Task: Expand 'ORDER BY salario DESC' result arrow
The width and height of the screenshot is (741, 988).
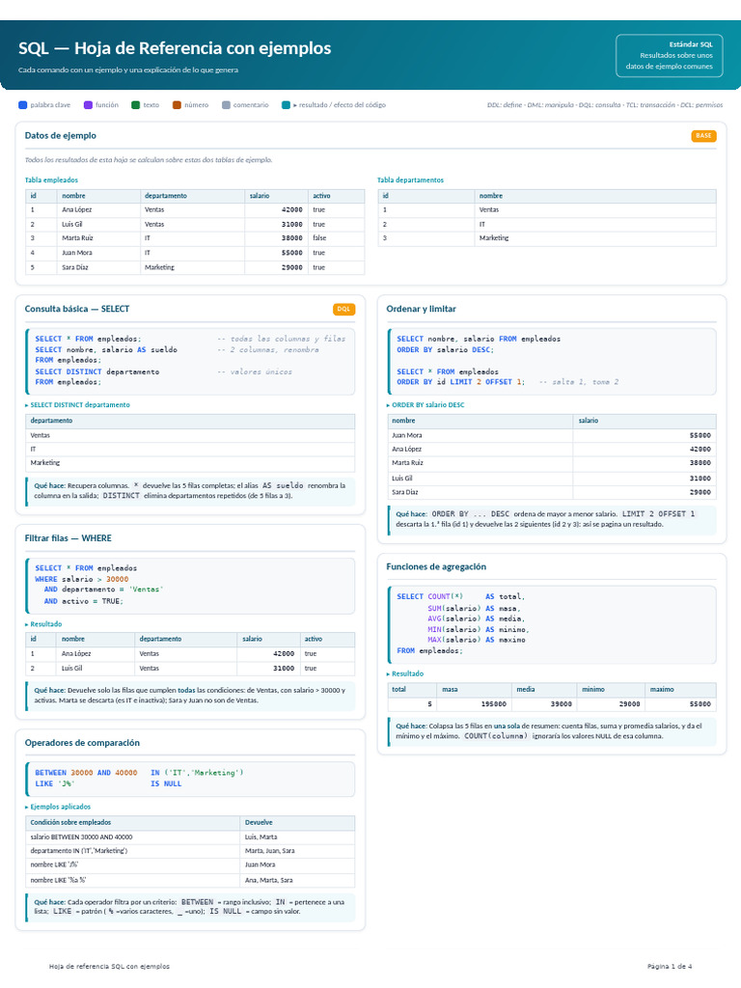Action: [388, 405]
